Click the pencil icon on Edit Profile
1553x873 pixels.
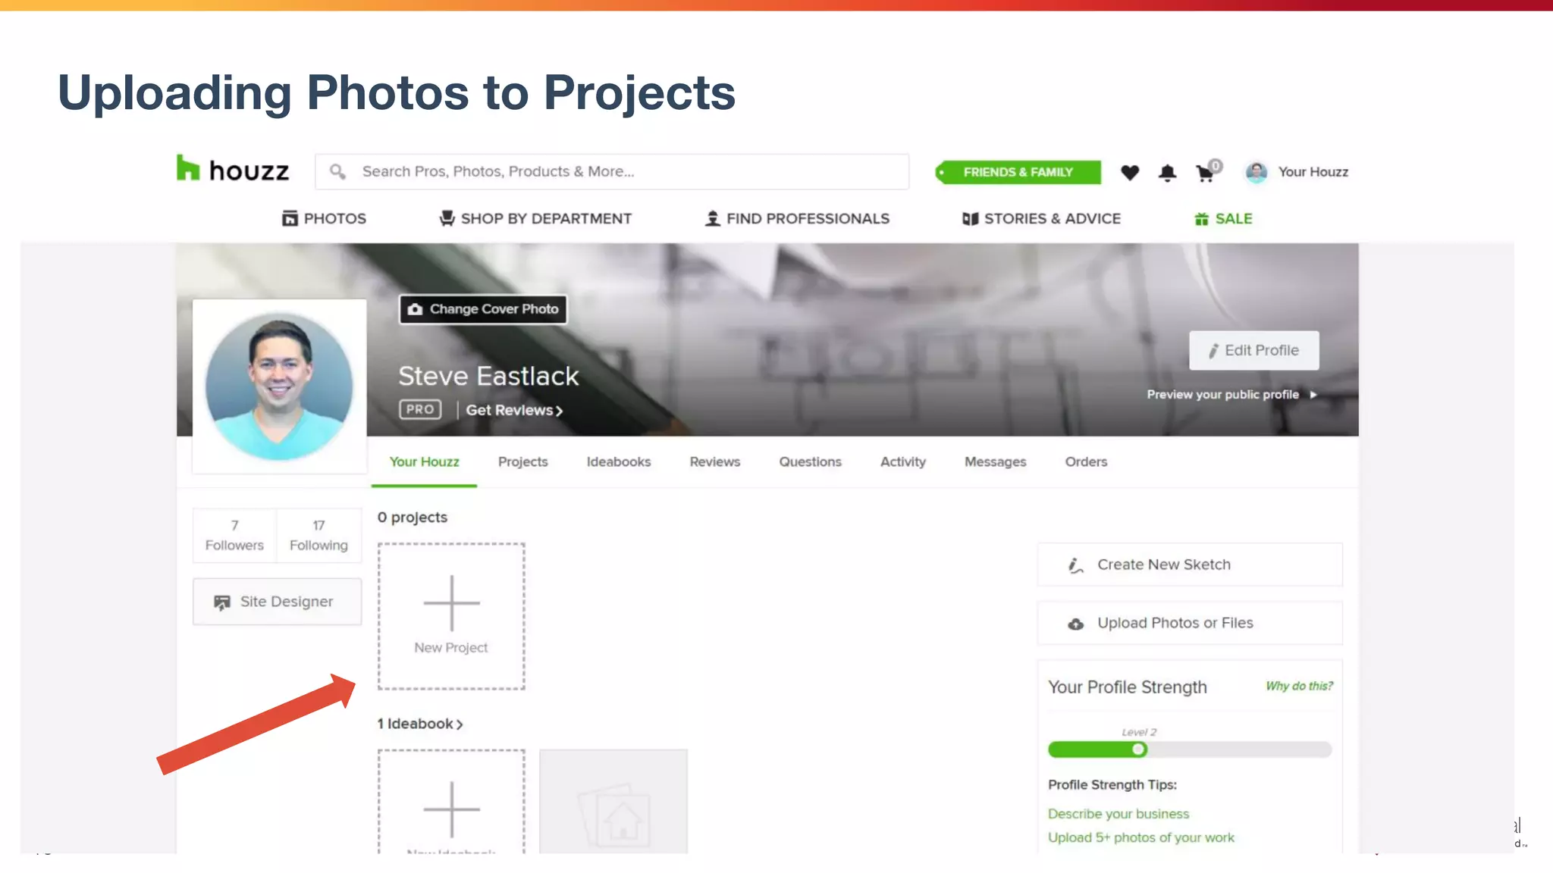pyautogui.click(x=1213, y=351)
